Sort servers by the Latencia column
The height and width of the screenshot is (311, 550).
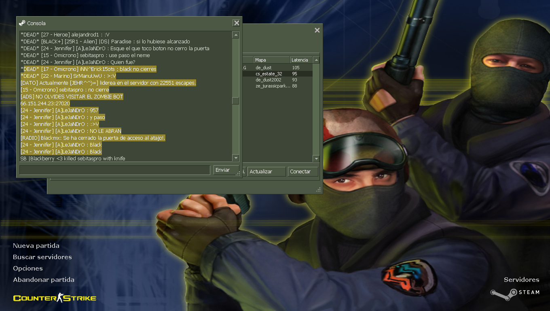[301, 60]
